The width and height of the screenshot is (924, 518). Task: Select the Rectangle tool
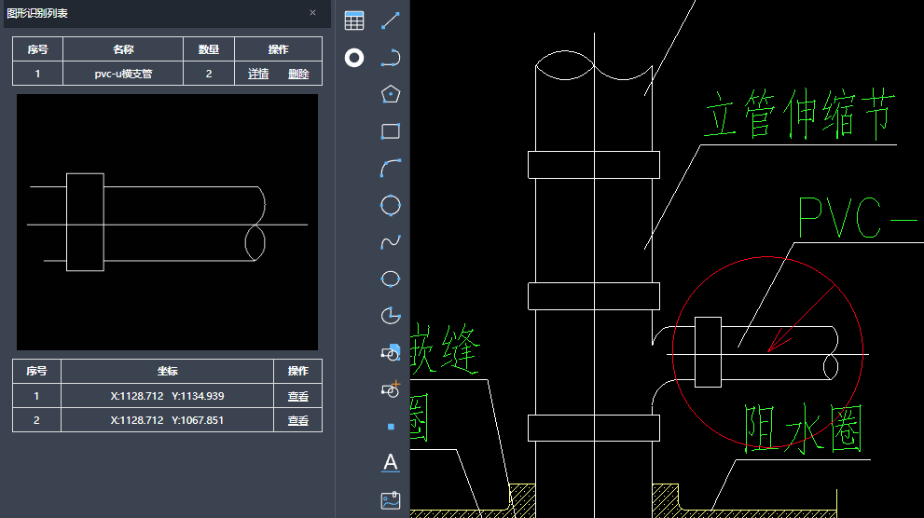pos(391,131)
